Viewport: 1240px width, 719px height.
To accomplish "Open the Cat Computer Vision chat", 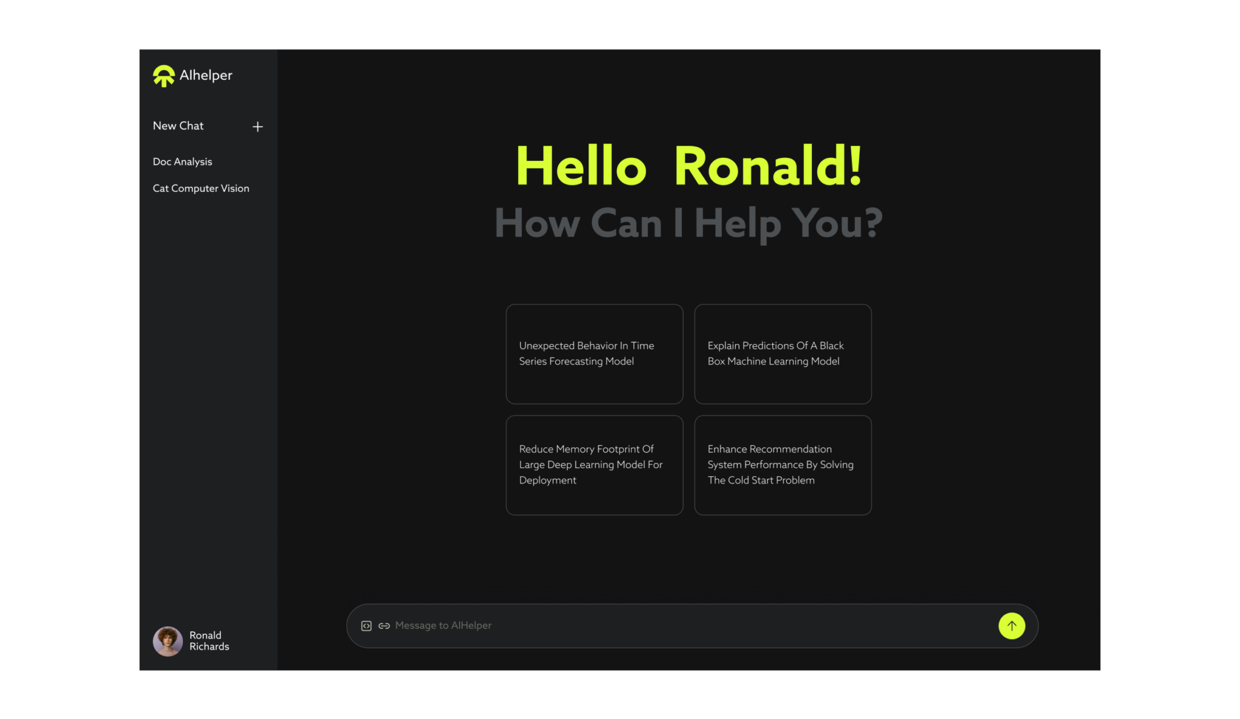I will [201, 188].
